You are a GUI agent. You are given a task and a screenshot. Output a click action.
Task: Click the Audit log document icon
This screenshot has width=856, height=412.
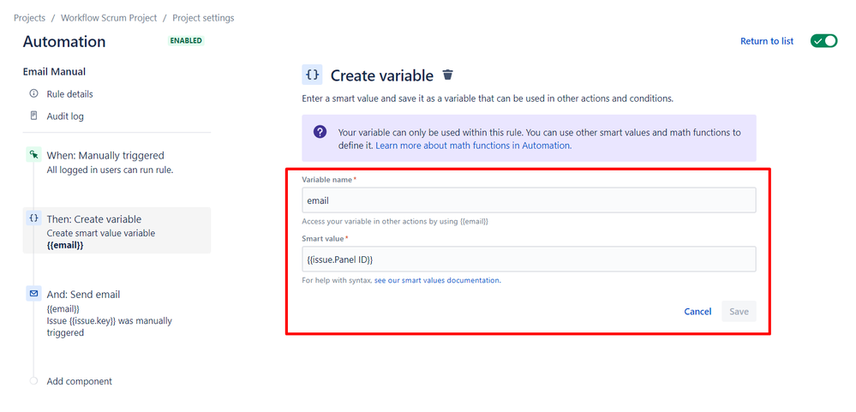tap(34, 116)
